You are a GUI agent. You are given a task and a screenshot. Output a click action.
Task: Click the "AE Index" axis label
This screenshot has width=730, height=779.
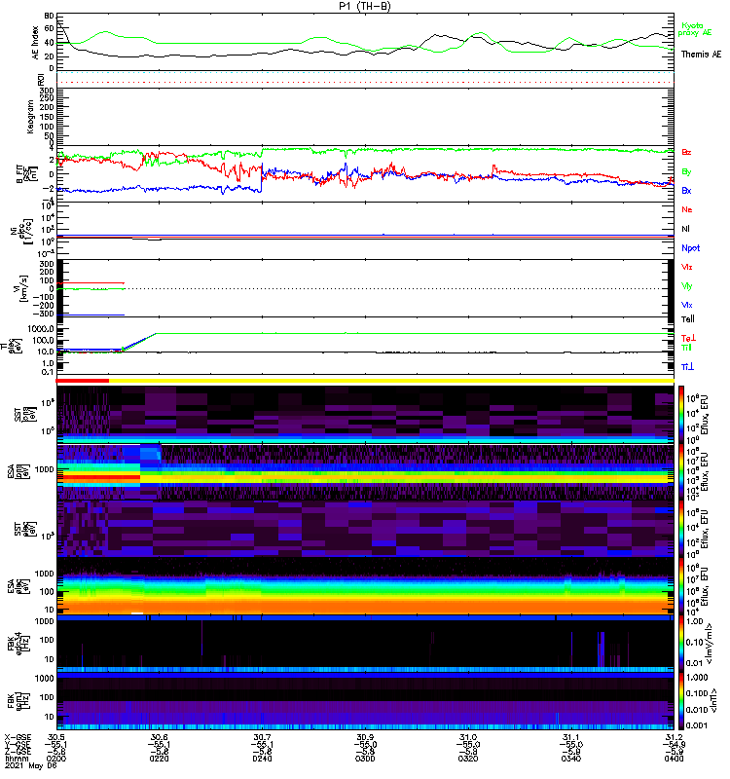click(x=35, y=43)
